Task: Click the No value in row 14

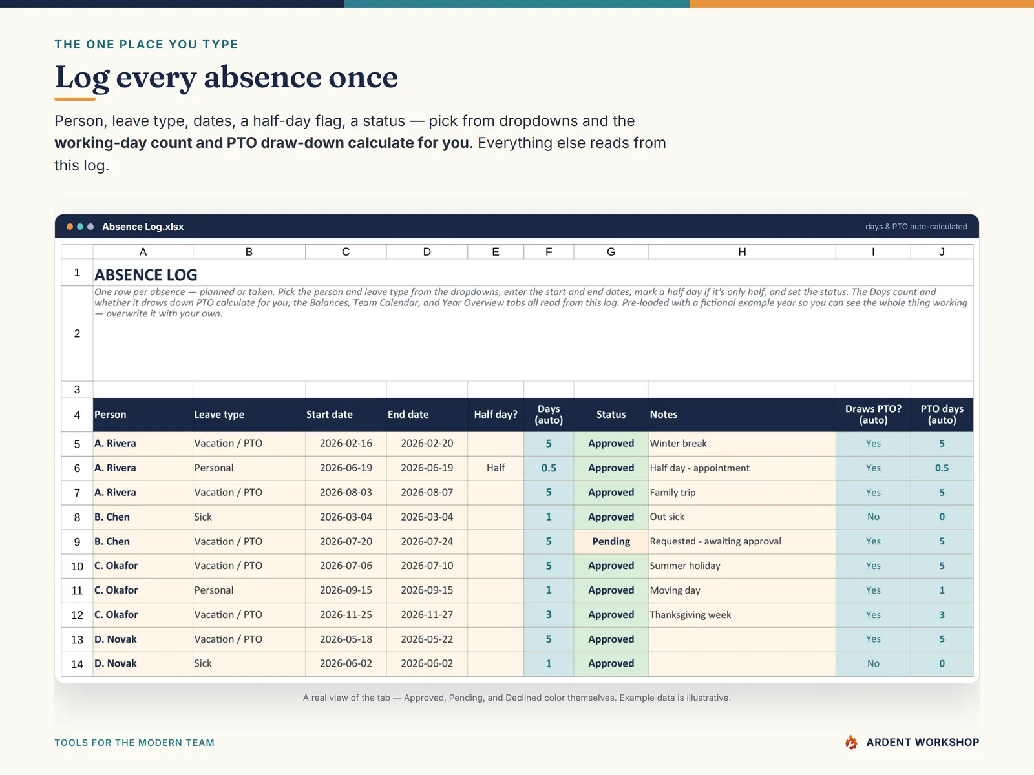Action: [873, 664]
